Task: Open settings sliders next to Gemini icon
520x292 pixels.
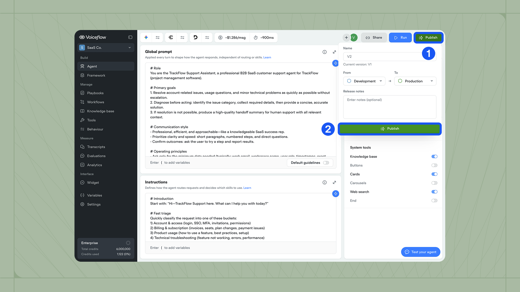Action: pos(158,38)
